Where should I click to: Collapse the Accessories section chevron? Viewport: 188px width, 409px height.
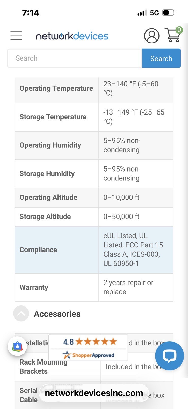pyautogui.click(x=21, y=313)
